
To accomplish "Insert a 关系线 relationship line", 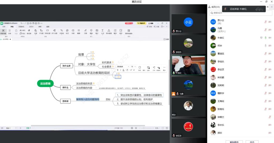I will click(62, 31).
